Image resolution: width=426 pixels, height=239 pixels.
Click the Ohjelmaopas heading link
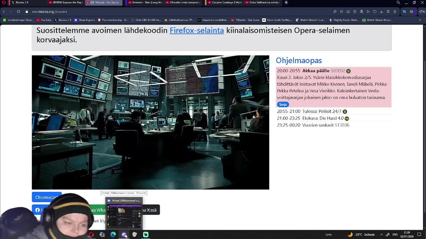click(299, 60)
